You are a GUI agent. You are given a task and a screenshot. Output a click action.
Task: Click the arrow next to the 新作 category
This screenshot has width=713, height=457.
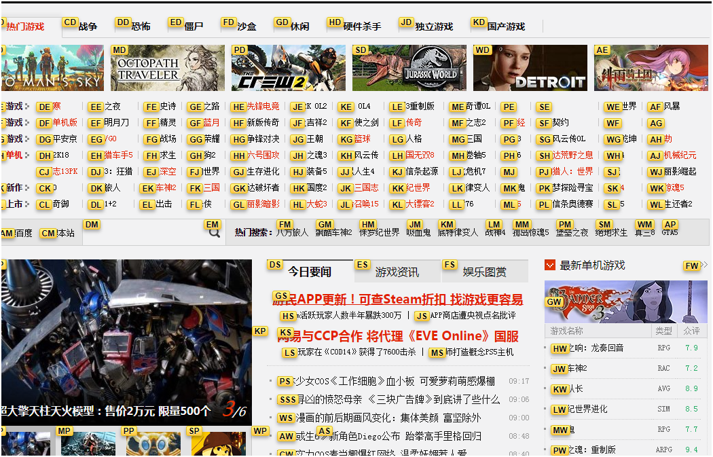[x=27, y=188]
